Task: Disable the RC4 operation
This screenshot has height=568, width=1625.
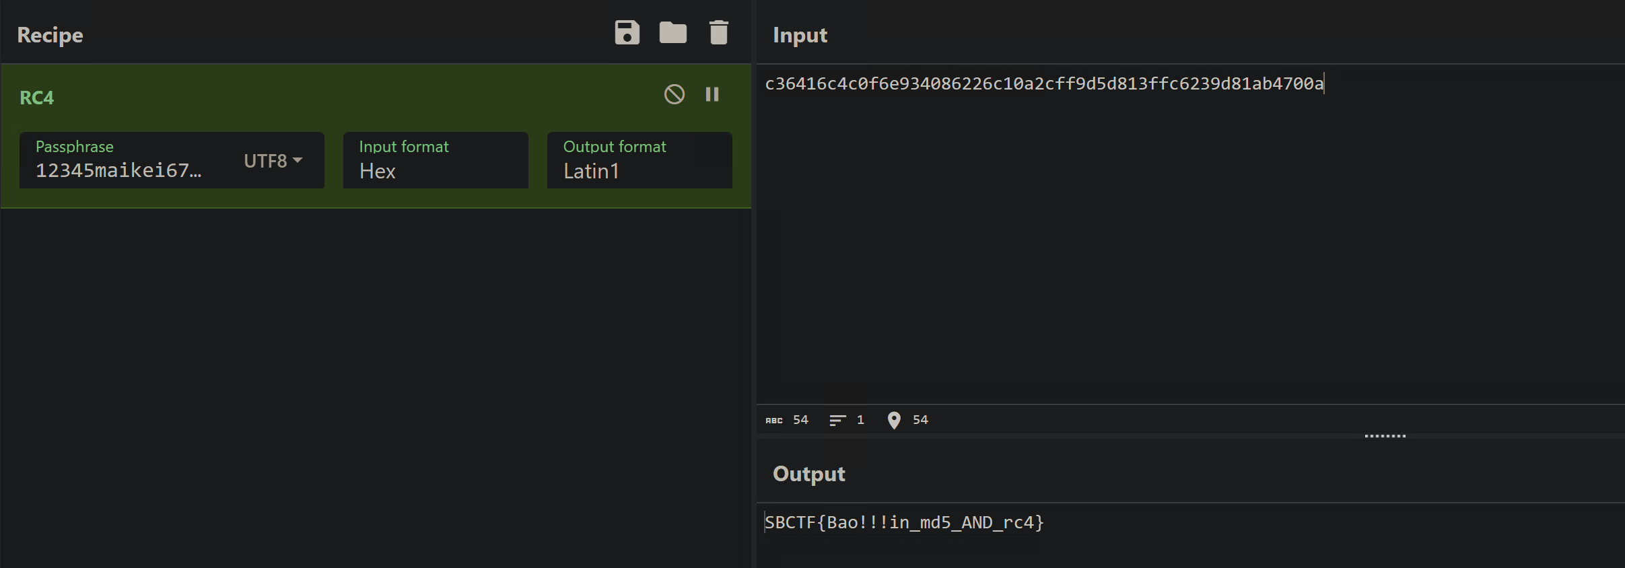Action: (675, 94)
